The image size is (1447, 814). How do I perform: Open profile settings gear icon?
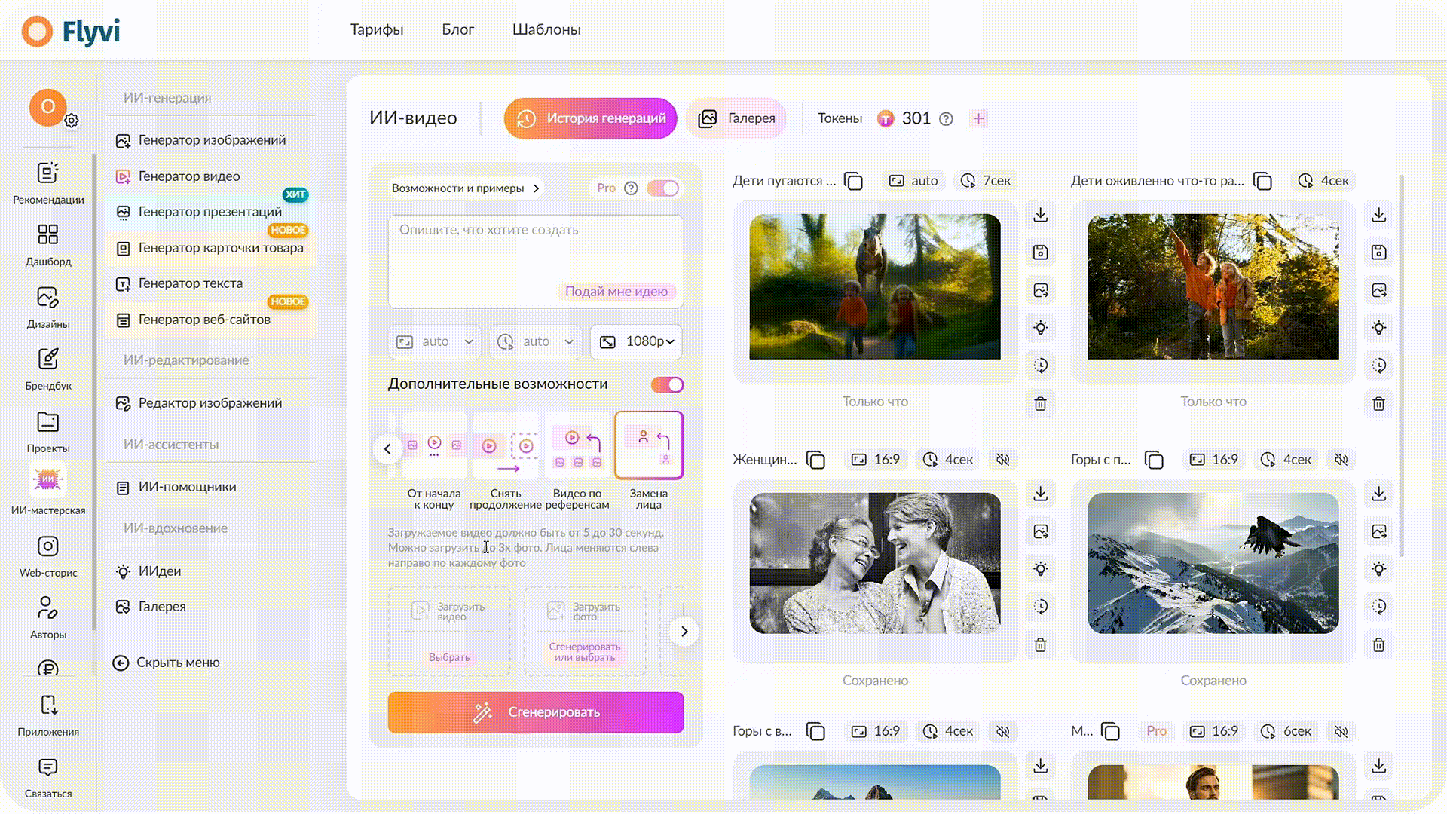pyautogui.click(x=72, y=121)
